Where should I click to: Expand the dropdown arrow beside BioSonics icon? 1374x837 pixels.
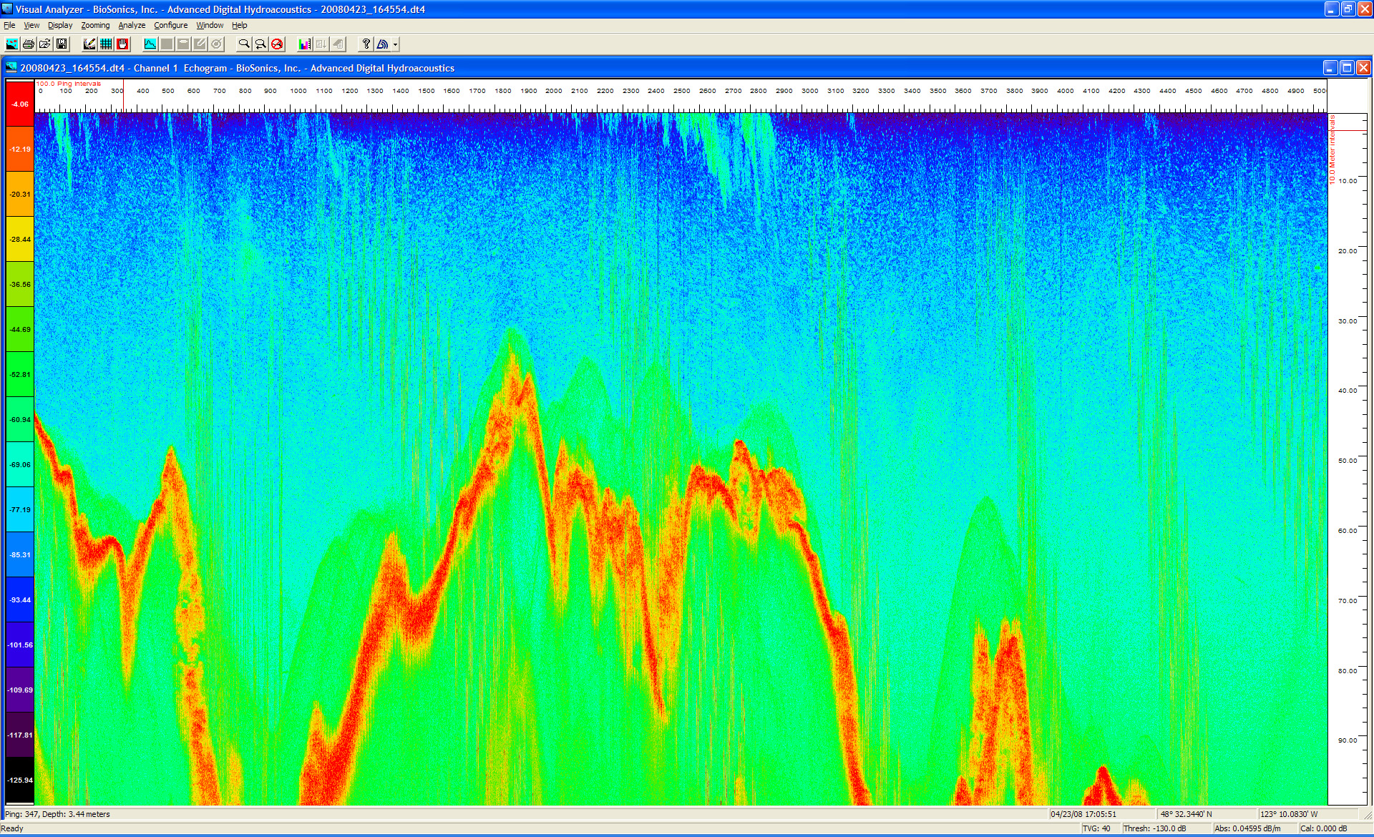pyautogui.click(x=395, y=44)
